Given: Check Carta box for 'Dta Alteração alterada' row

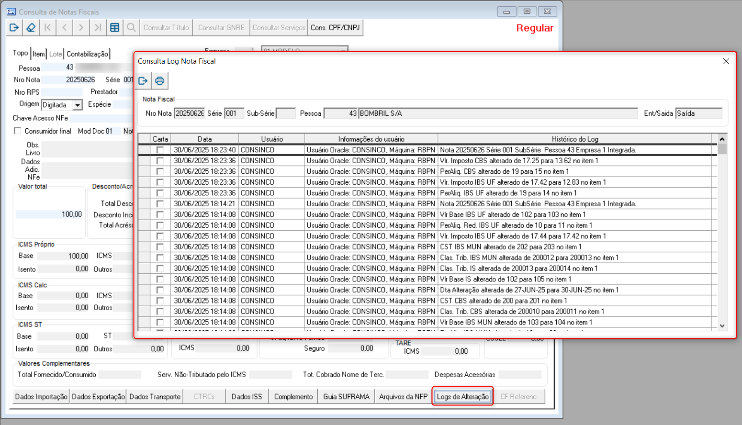Looking at the screenshot, I should click(160, 290).
